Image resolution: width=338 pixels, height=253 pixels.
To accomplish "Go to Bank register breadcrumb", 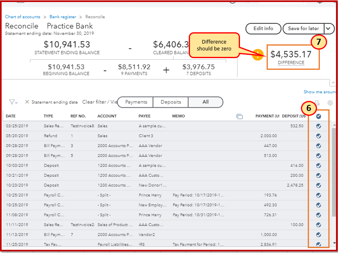I will (63, 17).
